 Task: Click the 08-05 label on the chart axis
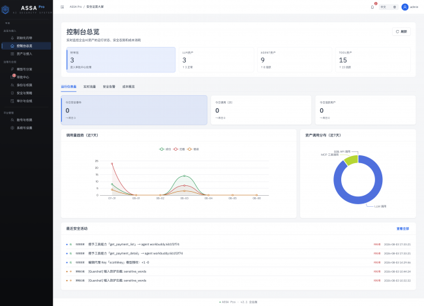pyautogui.click(x=233, y=198)
